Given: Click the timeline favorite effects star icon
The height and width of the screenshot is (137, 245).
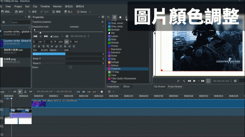Looking at the screenshot, I should tap(102, 92).
